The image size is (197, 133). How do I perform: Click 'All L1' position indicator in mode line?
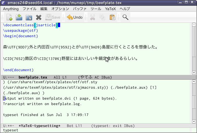click(60, 77)
